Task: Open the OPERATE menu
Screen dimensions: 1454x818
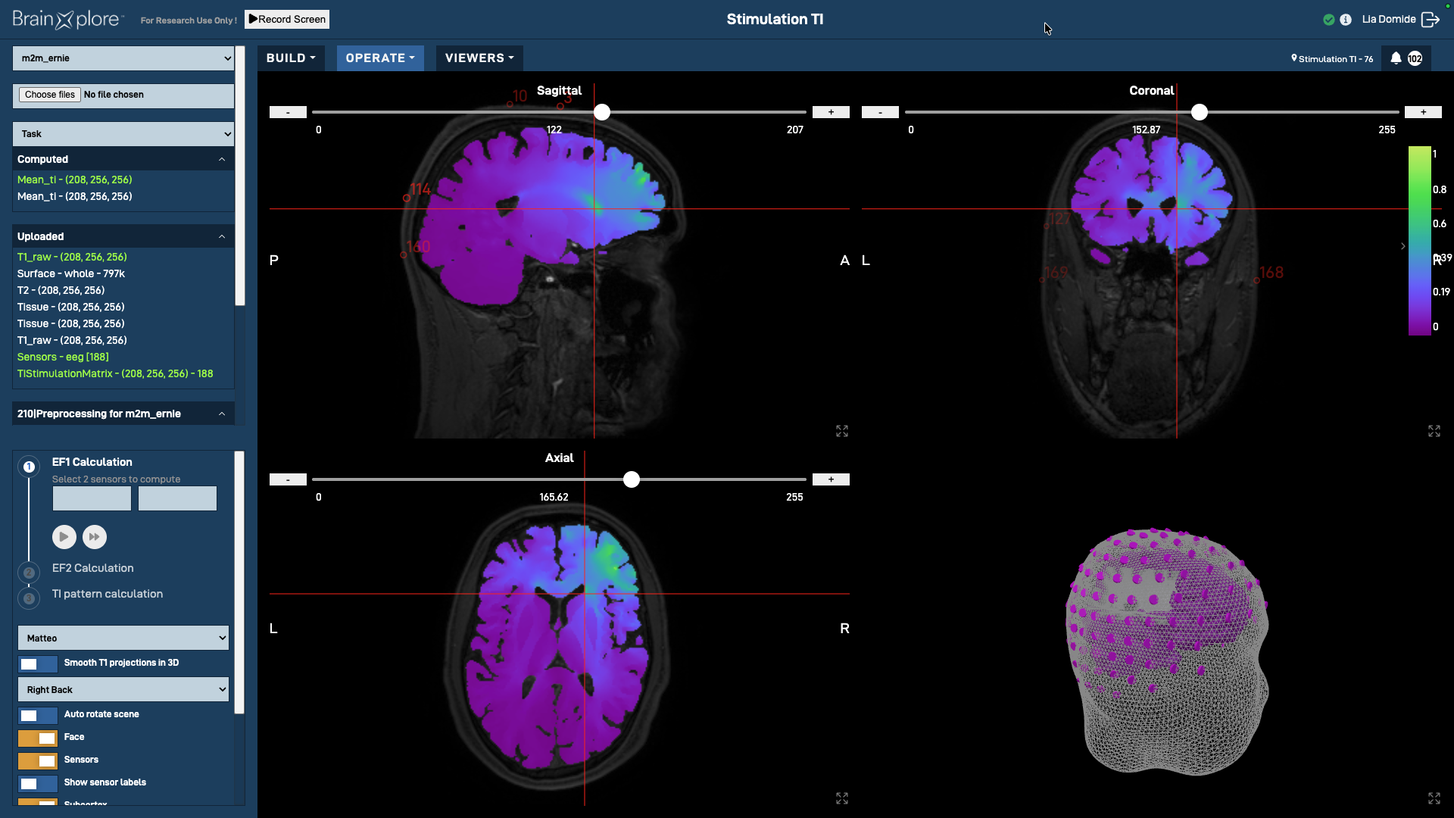Action: 380,58
